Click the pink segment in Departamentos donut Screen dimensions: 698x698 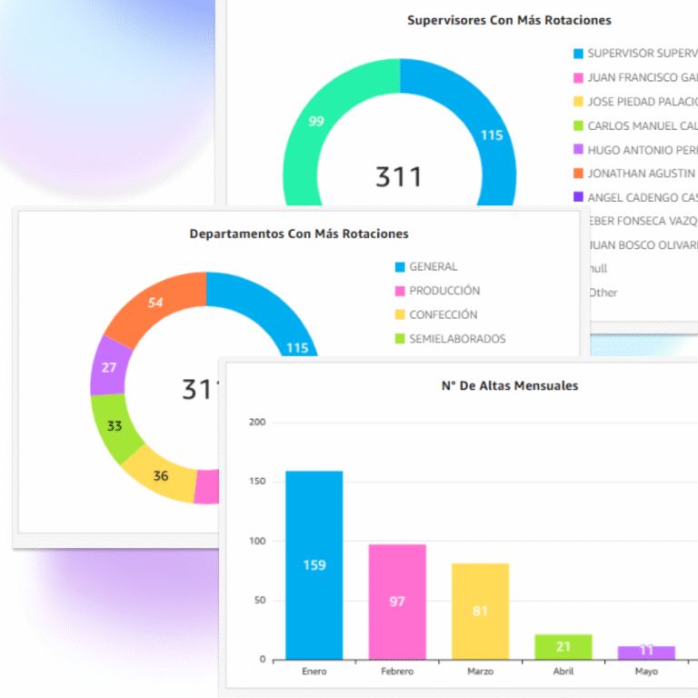206,487
